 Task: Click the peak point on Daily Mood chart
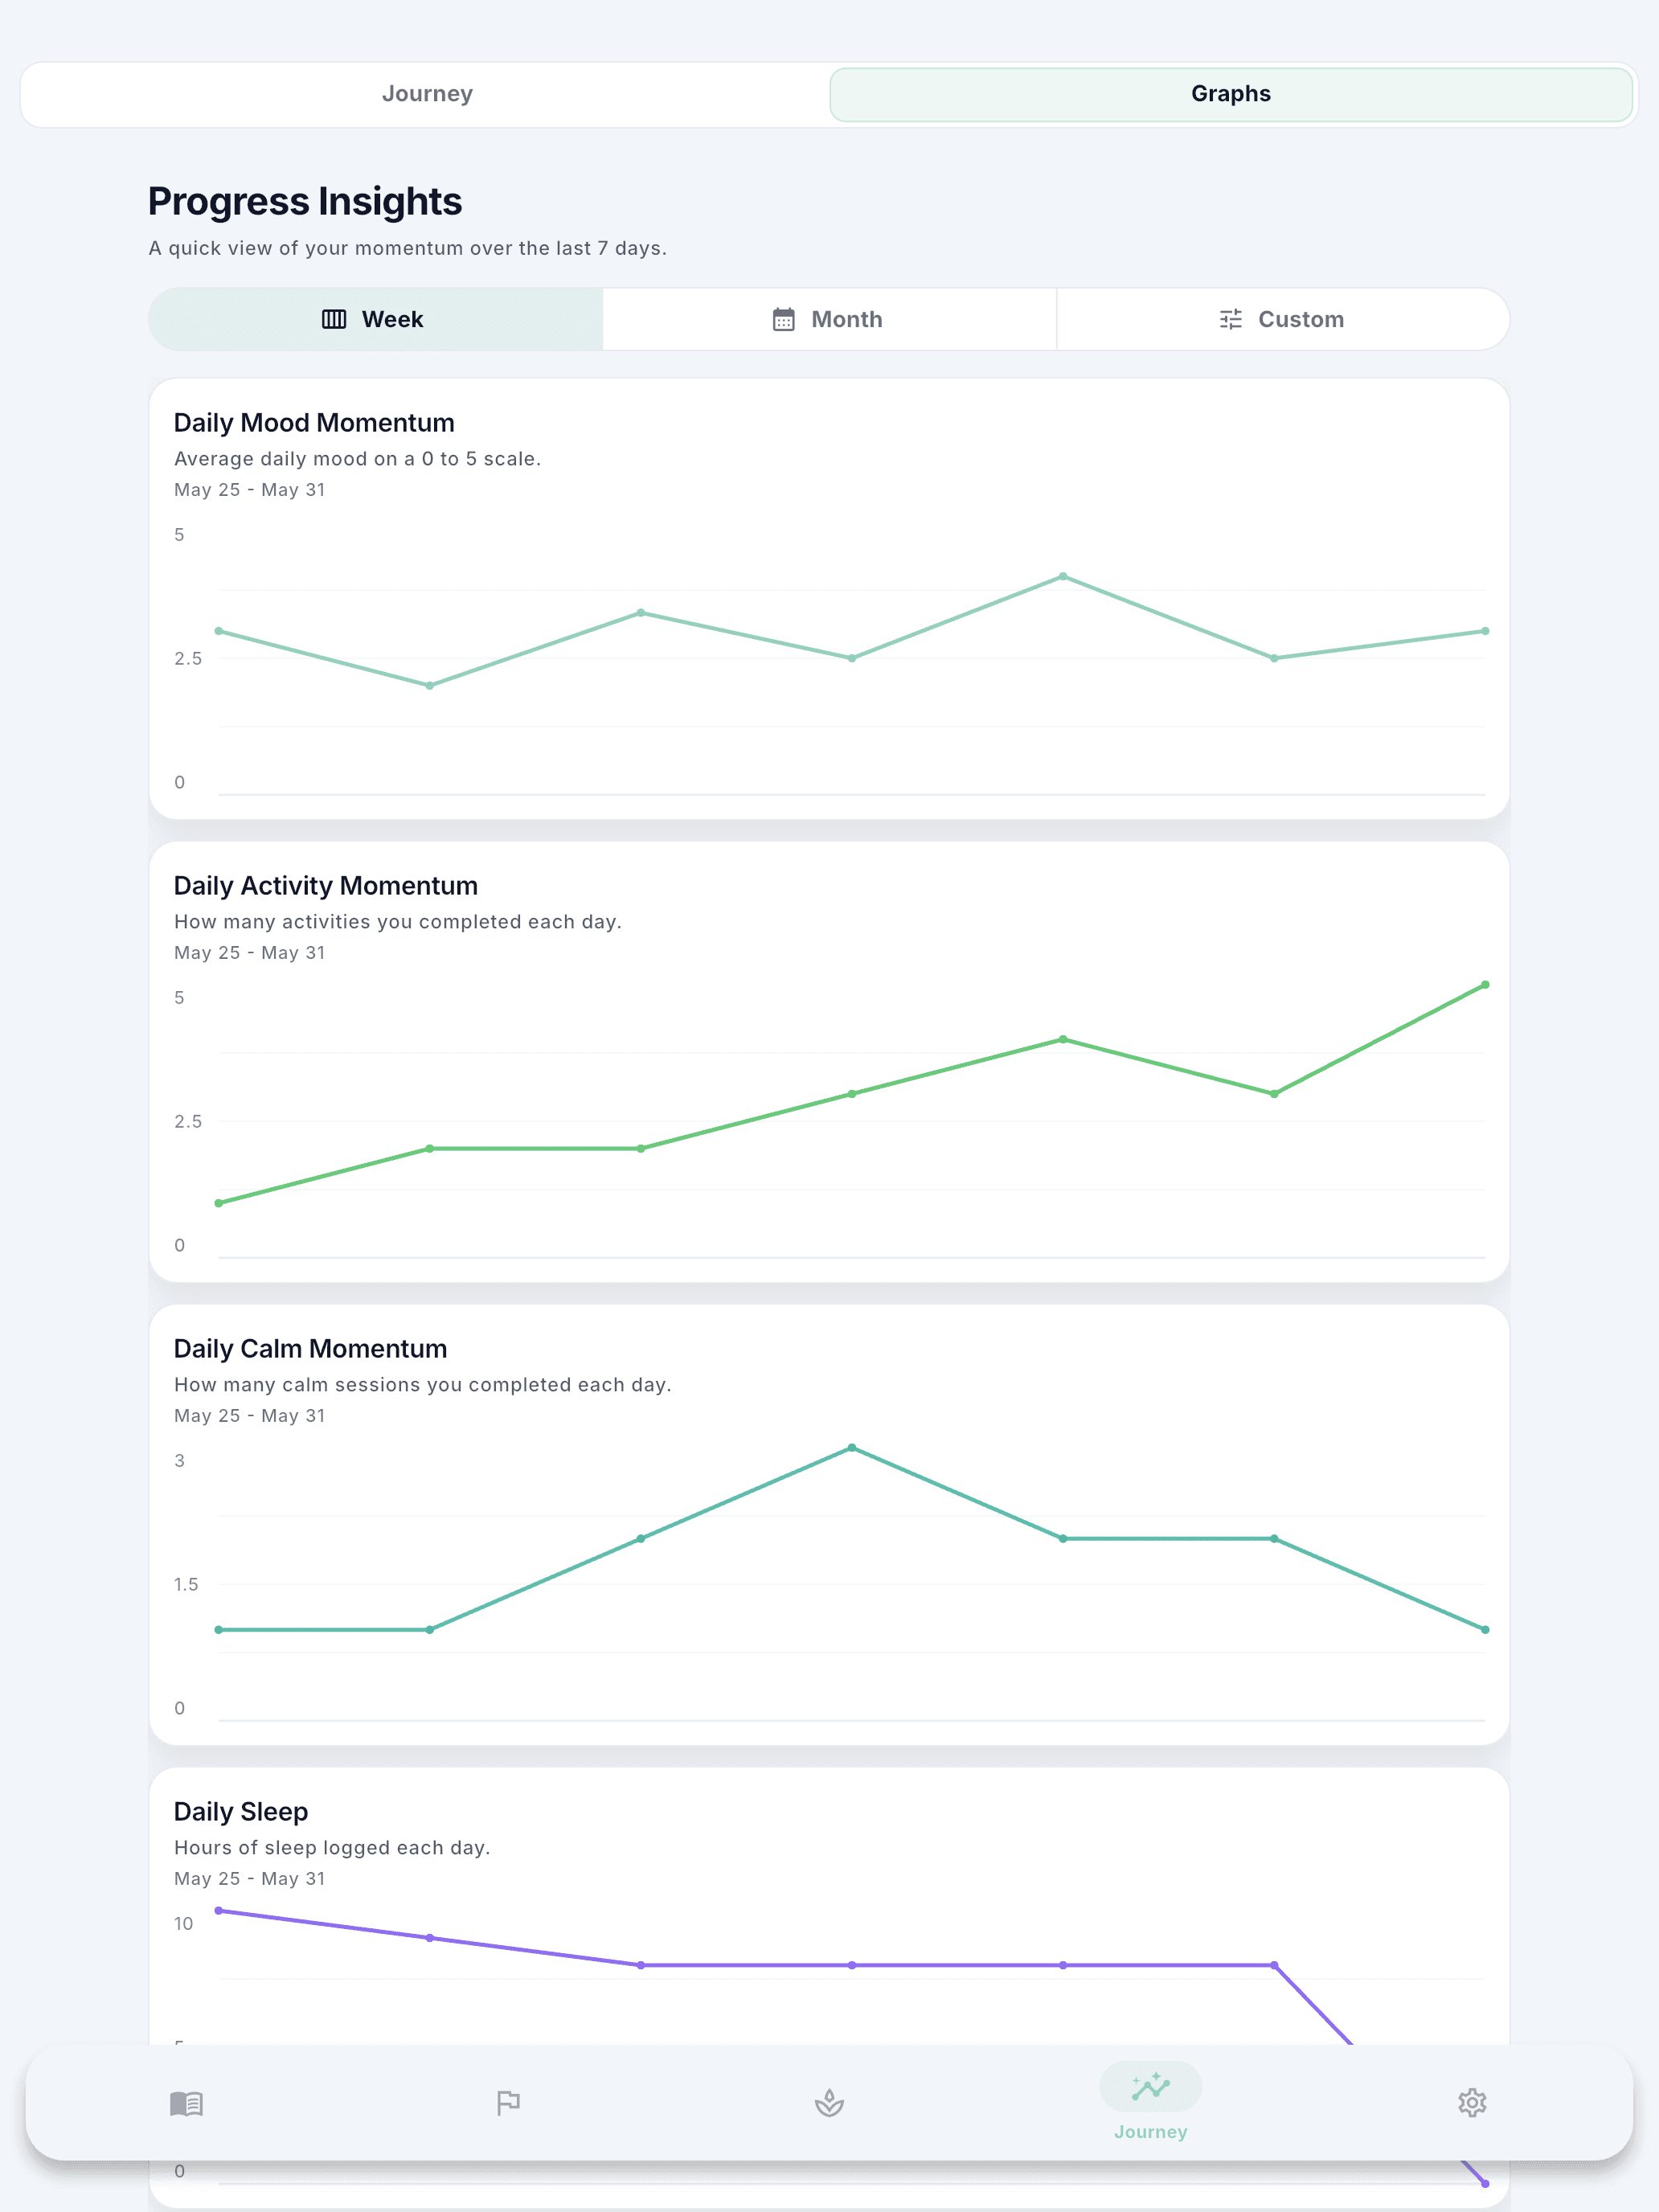click(x=1063, y=577)
